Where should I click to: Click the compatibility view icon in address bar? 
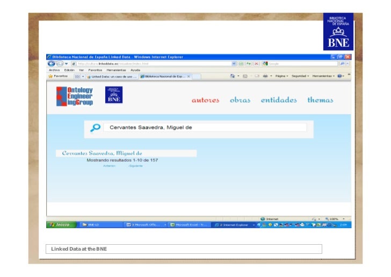point(241,63)
